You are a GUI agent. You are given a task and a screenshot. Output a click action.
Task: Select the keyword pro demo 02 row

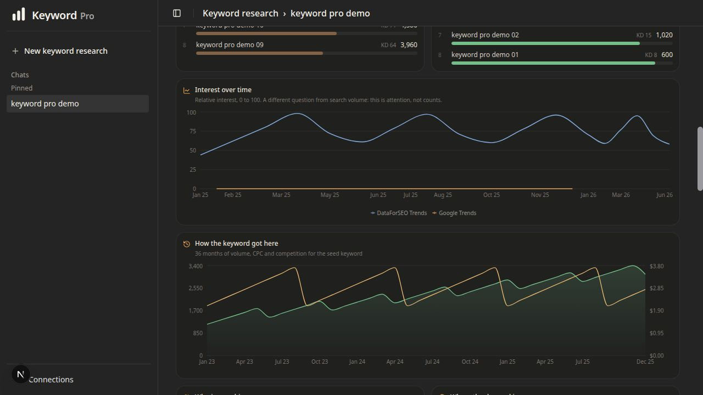[555, 38]
